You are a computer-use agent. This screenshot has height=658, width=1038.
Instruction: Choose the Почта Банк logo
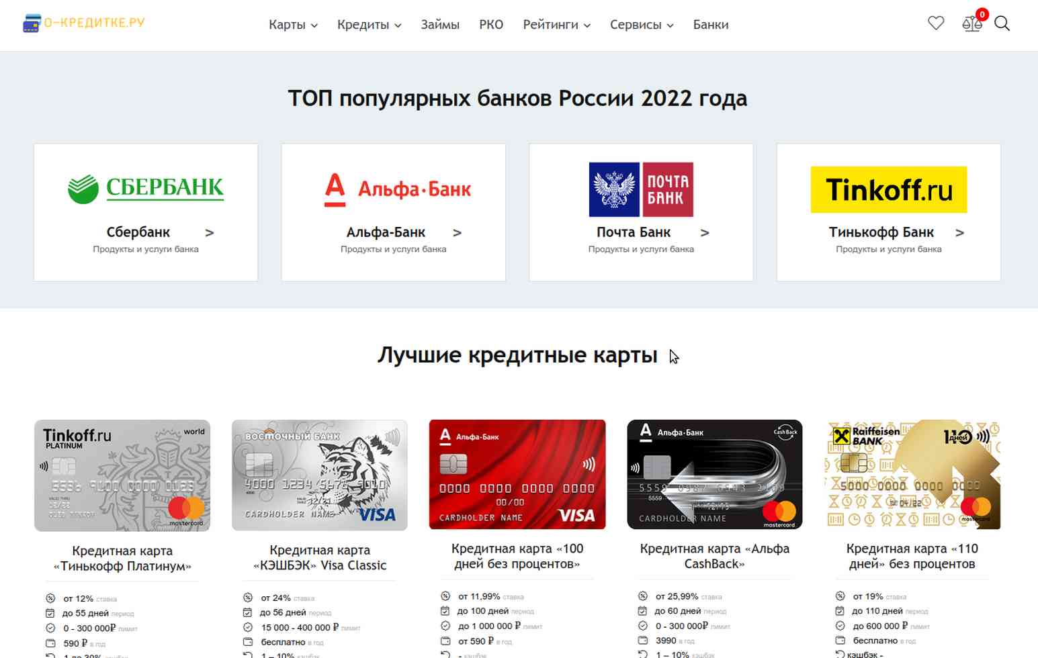(641, 189)
